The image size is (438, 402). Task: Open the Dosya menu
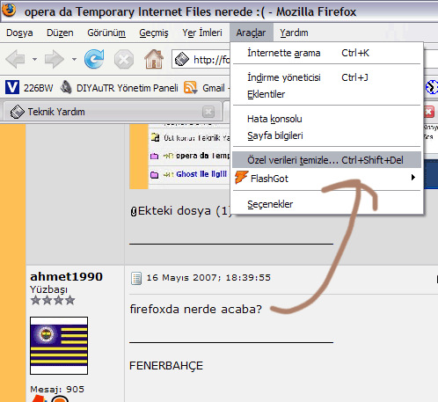[19, 33]
